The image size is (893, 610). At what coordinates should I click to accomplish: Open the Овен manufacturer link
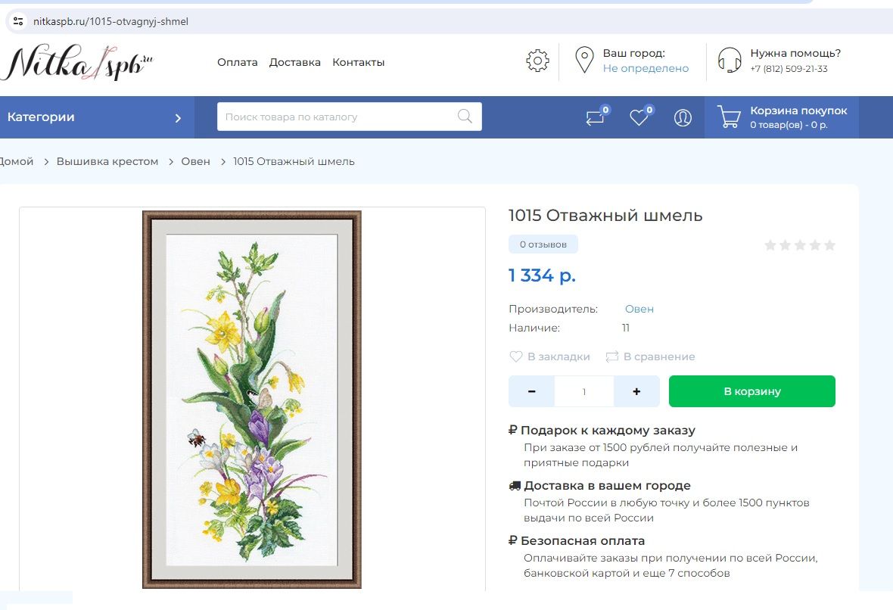point(639,309)
